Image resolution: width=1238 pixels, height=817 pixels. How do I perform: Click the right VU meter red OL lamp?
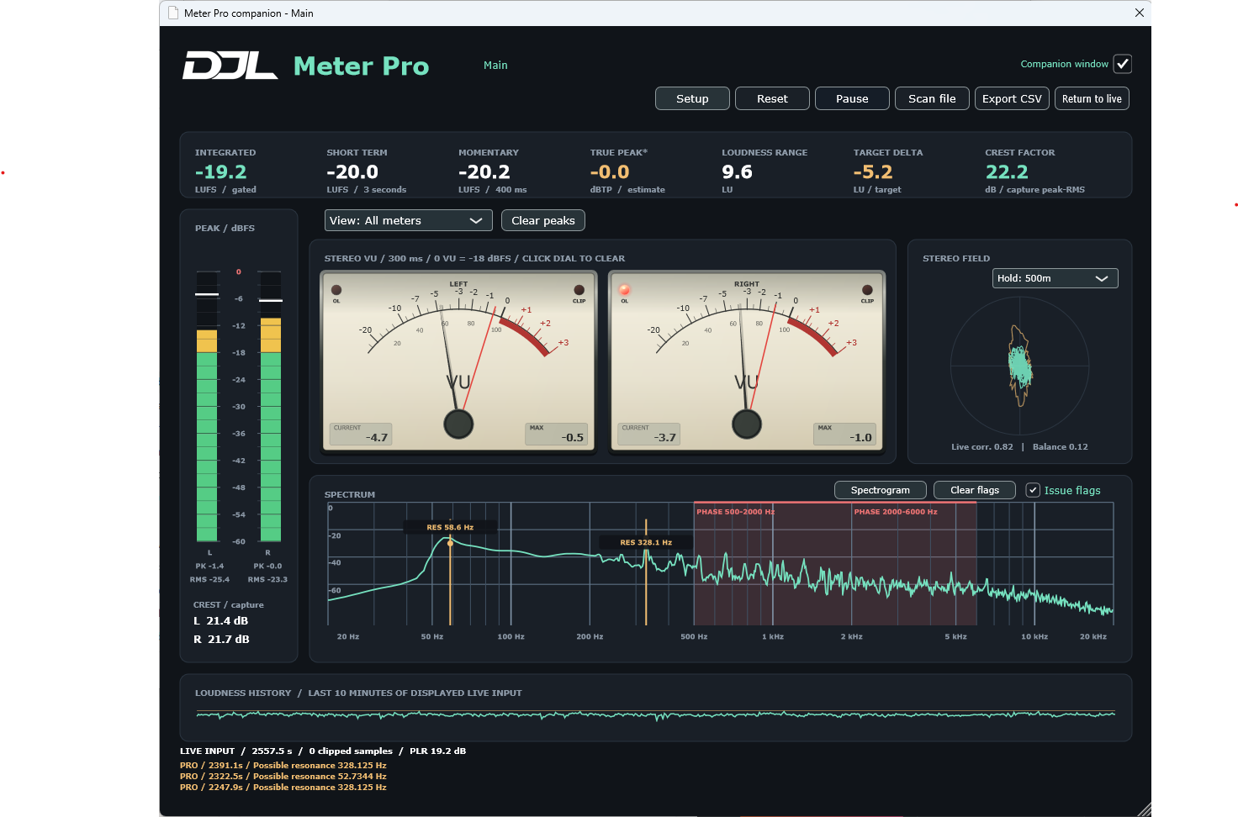click(x=624, y=290)
